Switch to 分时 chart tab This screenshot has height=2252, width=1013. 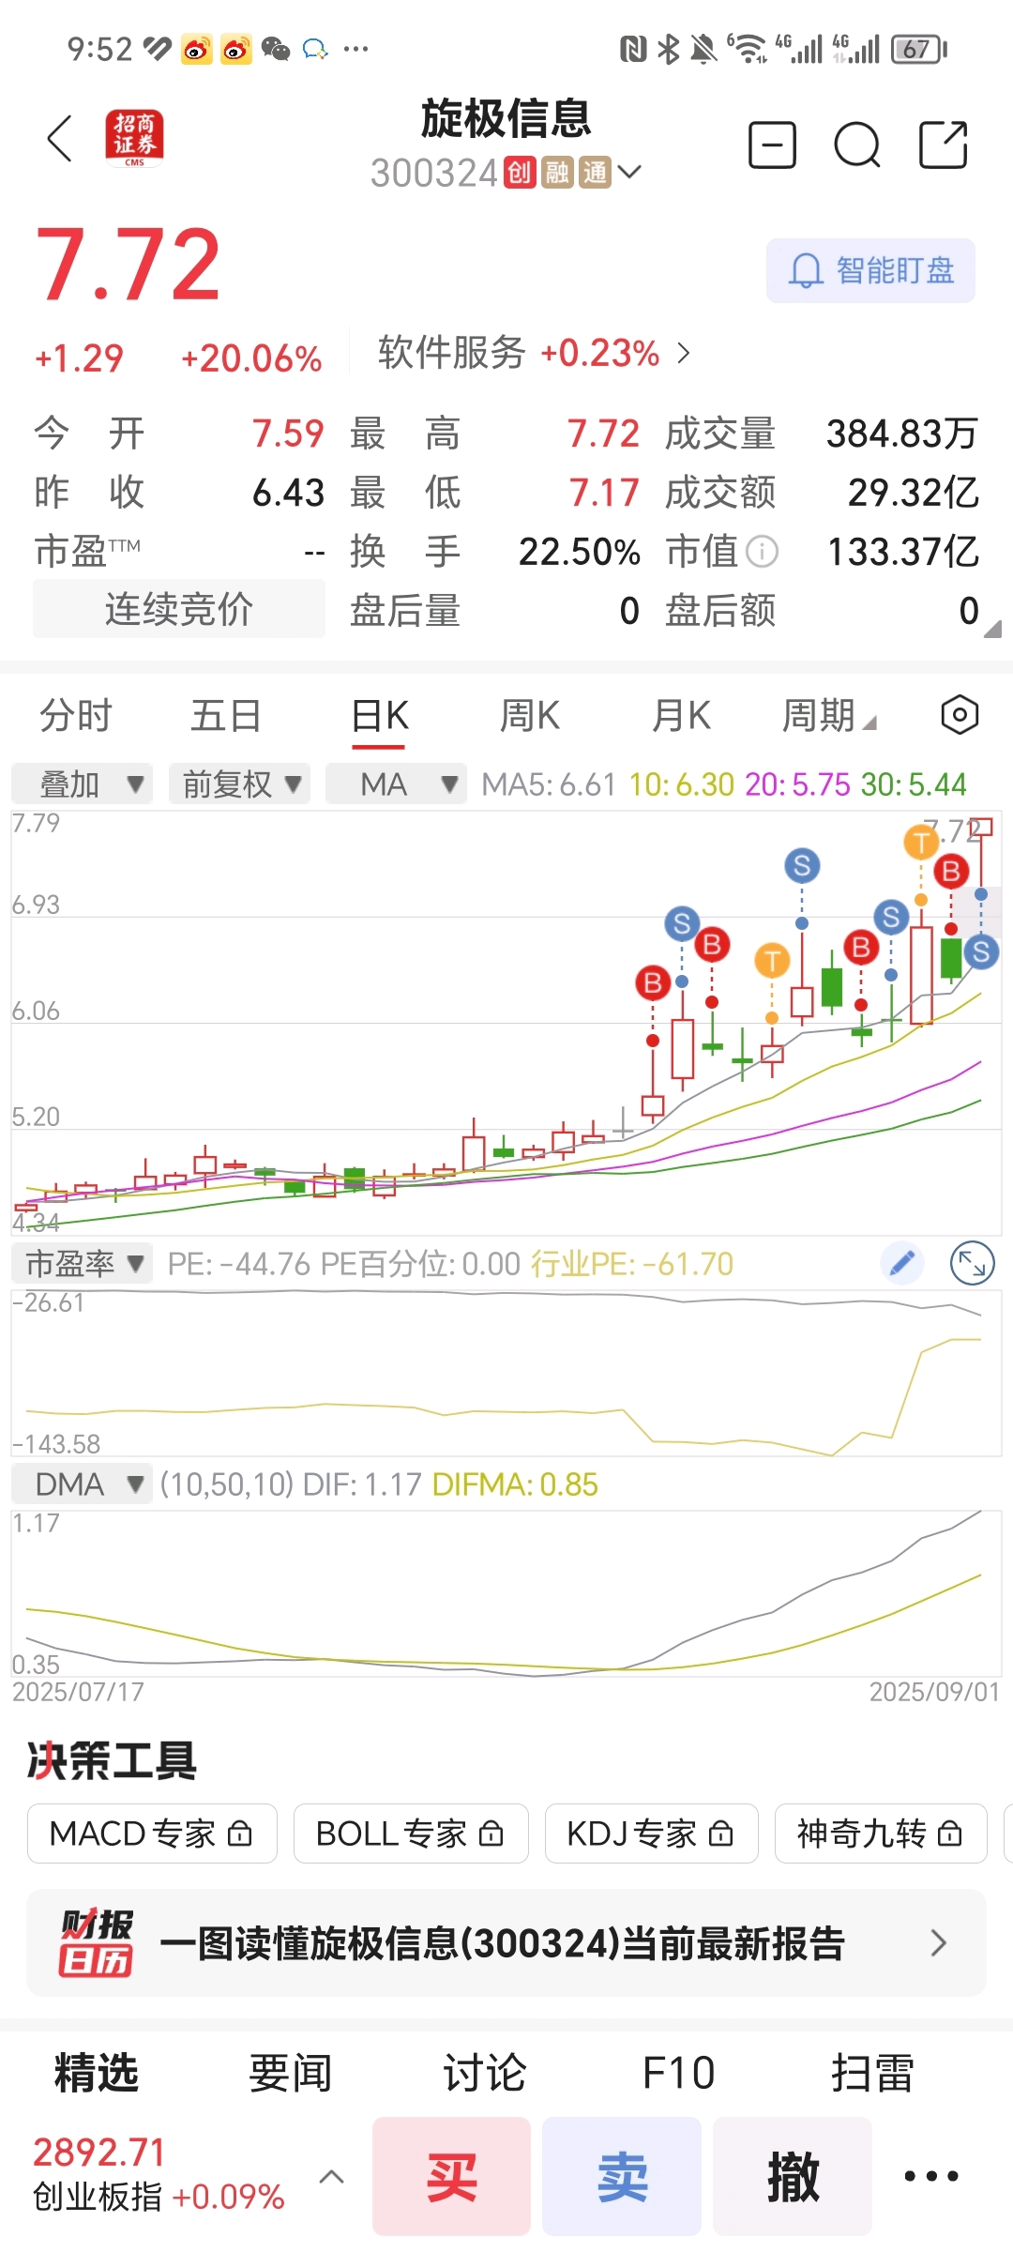click(x=76, y=716)
